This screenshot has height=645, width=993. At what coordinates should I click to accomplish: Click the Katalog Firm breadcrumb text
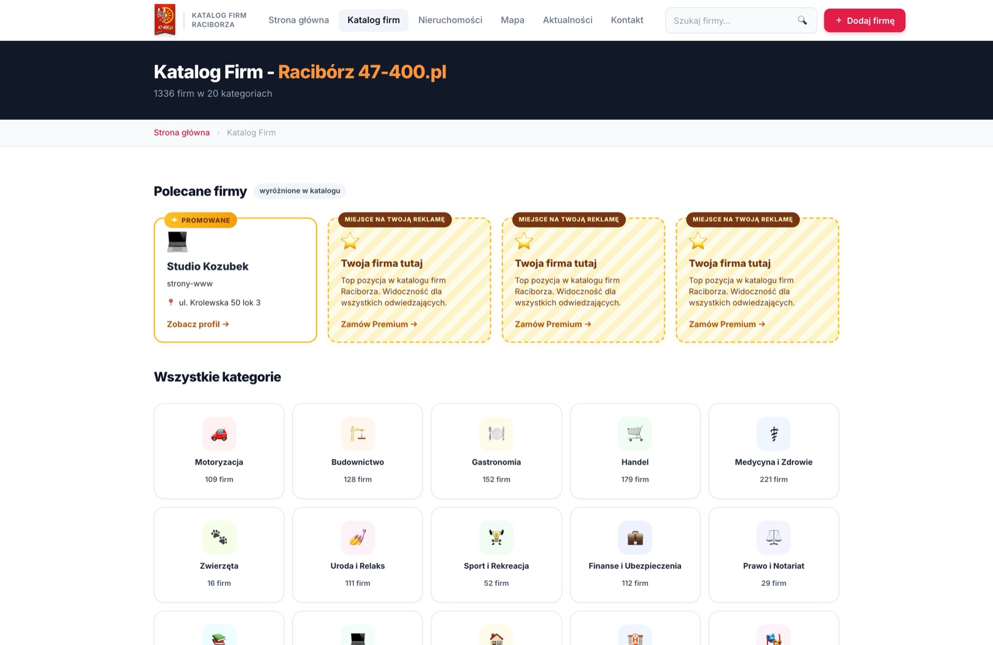point(251,133)
